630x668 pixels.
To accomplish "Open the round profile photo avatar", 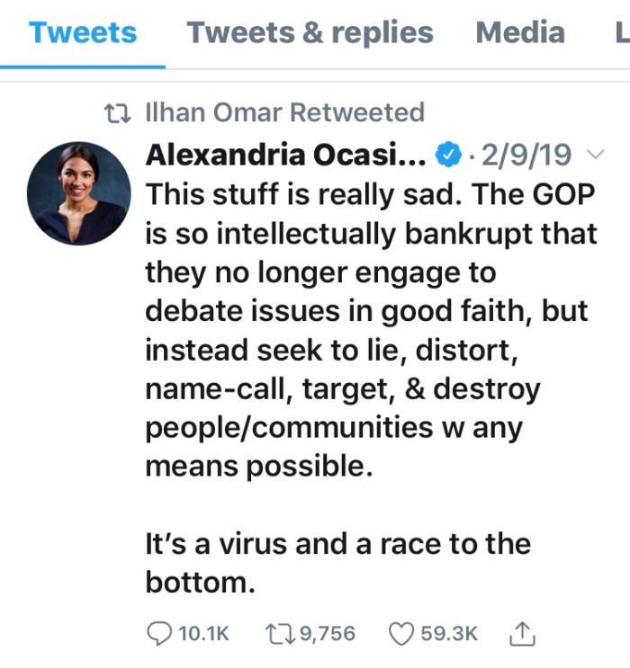I will coord(79,194).
